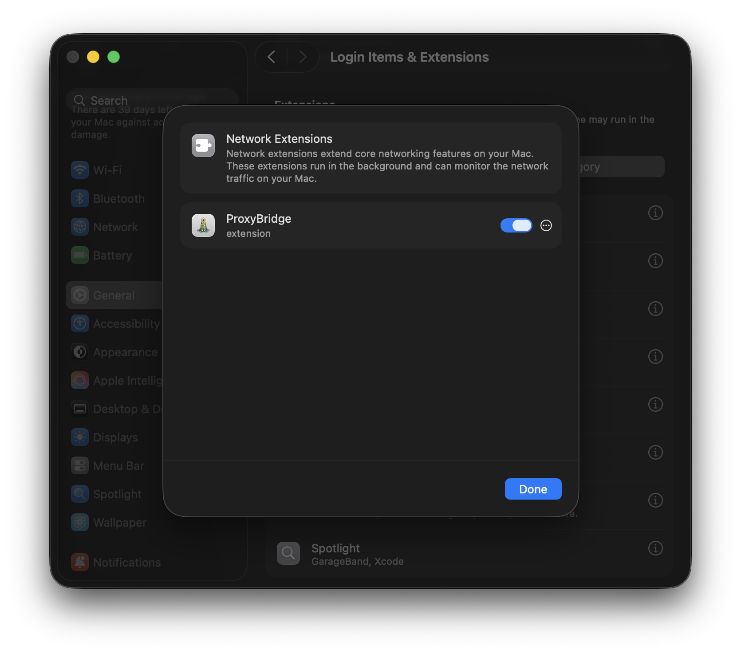
Task: Click info icon on Spotlight extension row
Action: (655, 548)
